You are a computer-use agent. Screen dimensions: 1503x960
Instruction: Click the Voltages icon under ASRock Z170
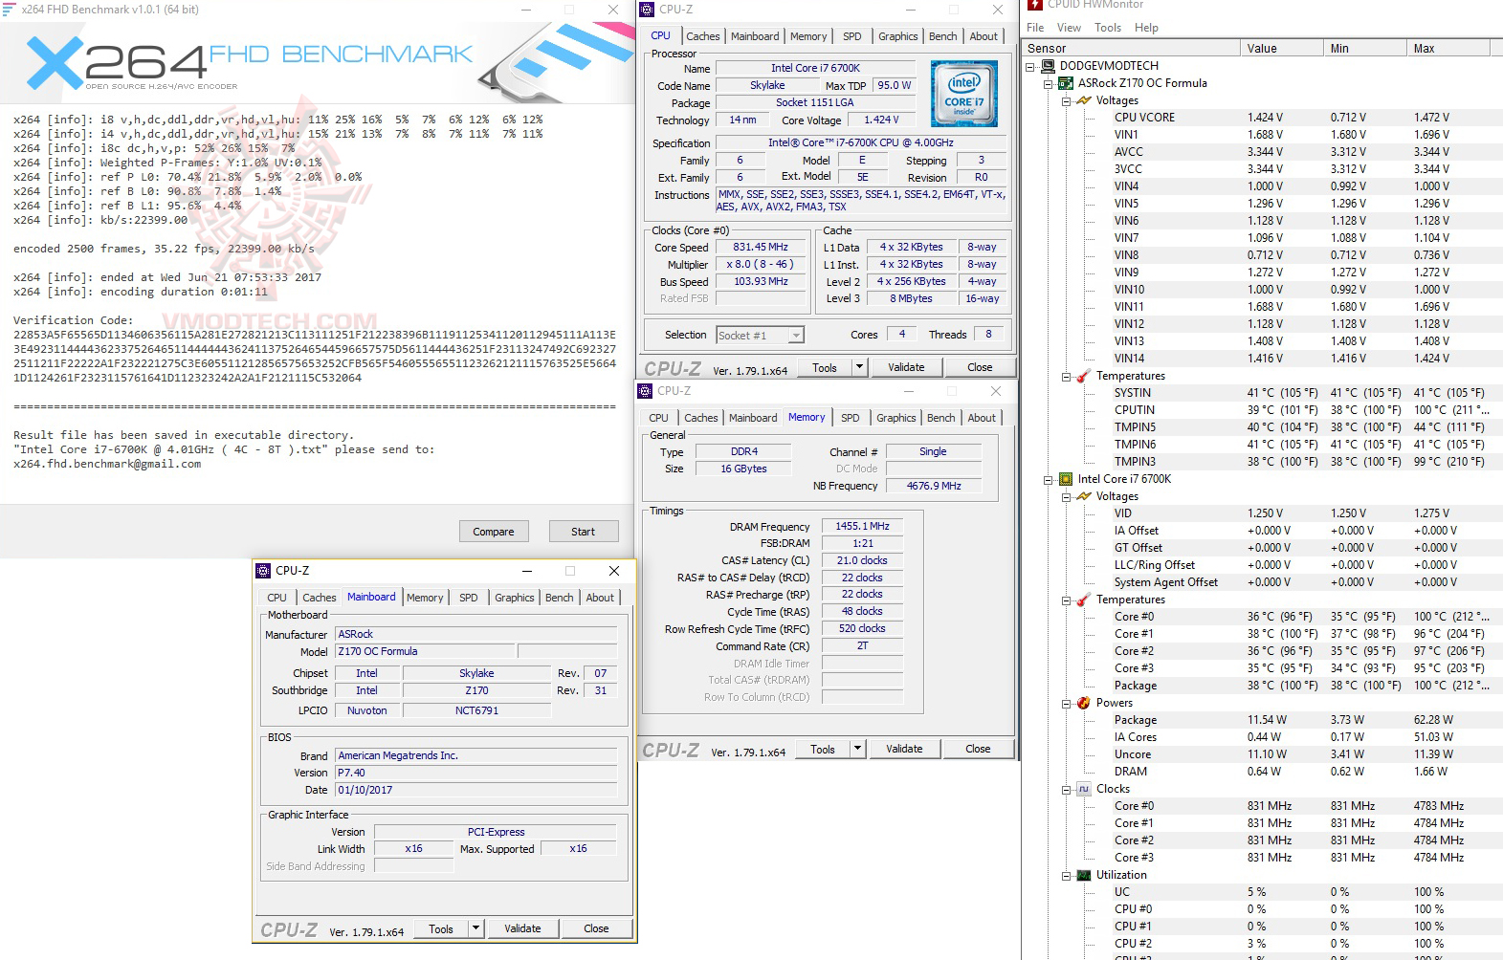click(1084, 100)
